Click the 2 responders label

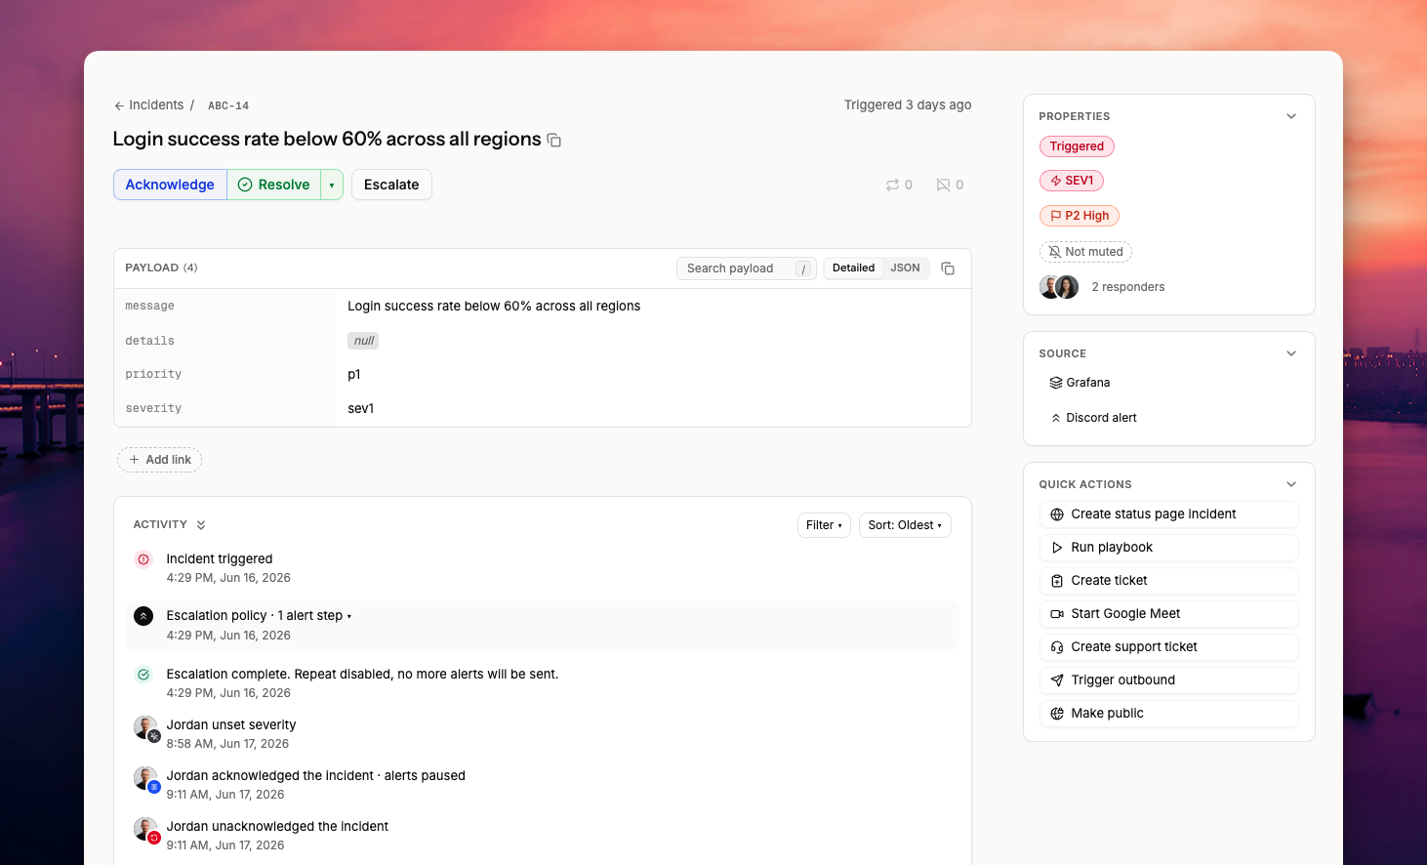[x=1127, y=287]
